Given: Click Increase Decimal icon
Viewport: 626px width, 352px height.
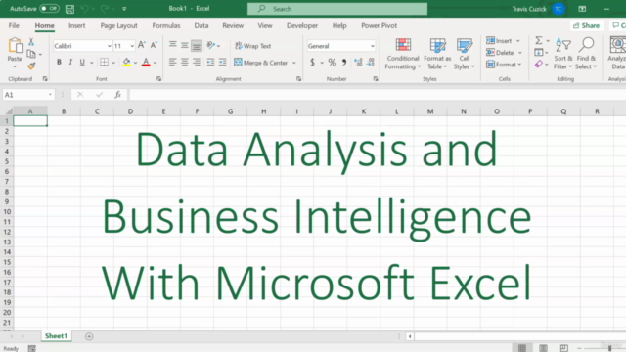Looking at the screenshot, I should coord(358,63).
